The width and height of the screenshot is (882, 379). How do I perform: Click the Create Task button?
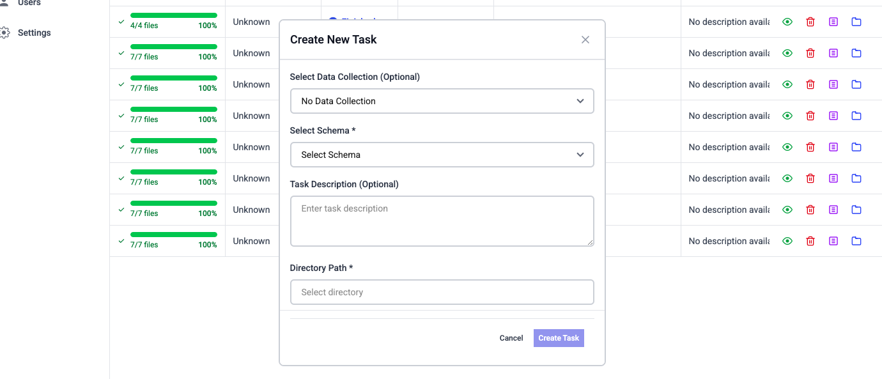tap(559, 338)
